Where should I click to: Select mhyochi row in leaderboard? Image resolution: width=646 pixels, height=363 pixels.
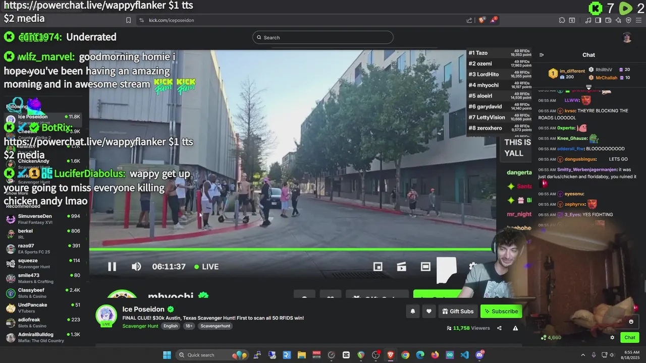(499, 85)
